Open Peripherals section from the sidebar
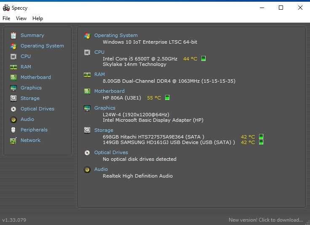This screenshot has height=225, width=310. [34, 130]
